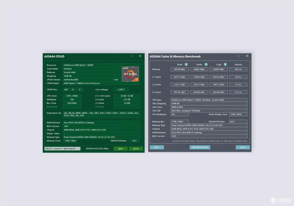This screenshot has width=294, height=206.
Task: Click CPU Clock value 4791.3 MHz
Action: coord(72,96)
